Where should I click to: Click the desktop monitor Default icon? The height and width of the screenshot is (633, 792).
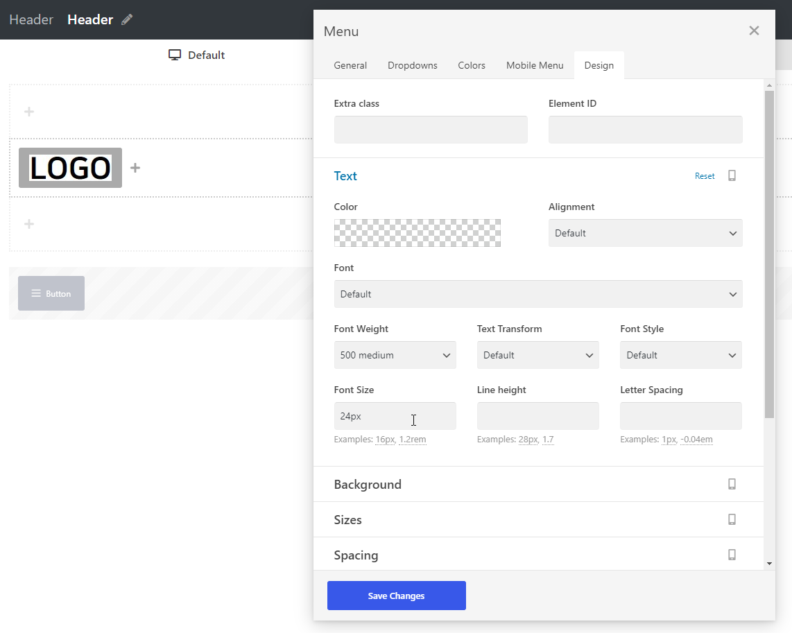175,55
